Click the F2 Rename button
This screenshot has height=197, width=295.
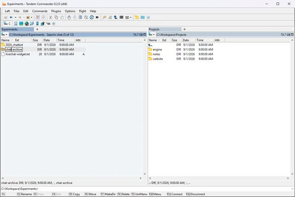tap(24, 194)
